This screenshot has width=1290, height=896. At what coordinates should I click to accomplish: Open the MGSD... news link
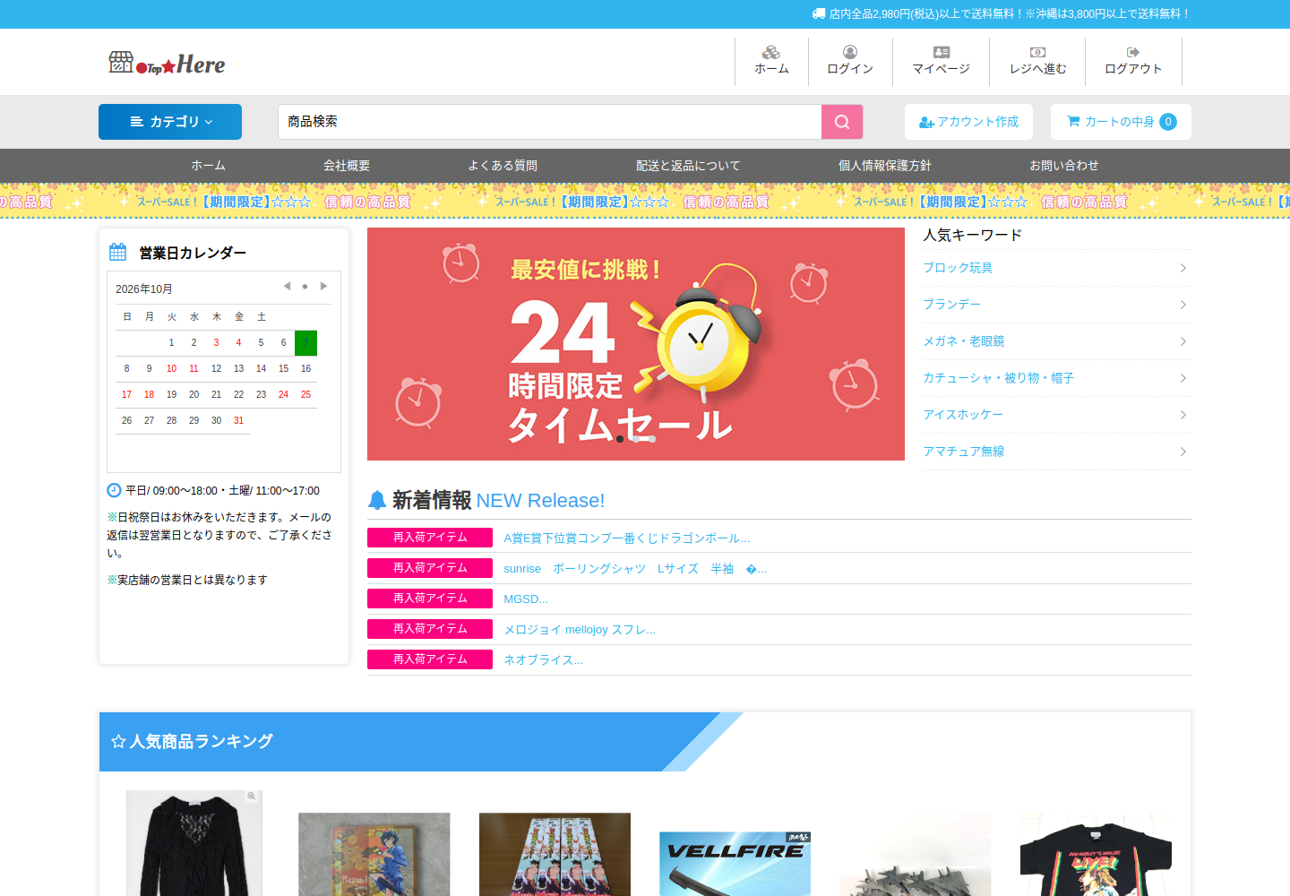click(526, 599)
